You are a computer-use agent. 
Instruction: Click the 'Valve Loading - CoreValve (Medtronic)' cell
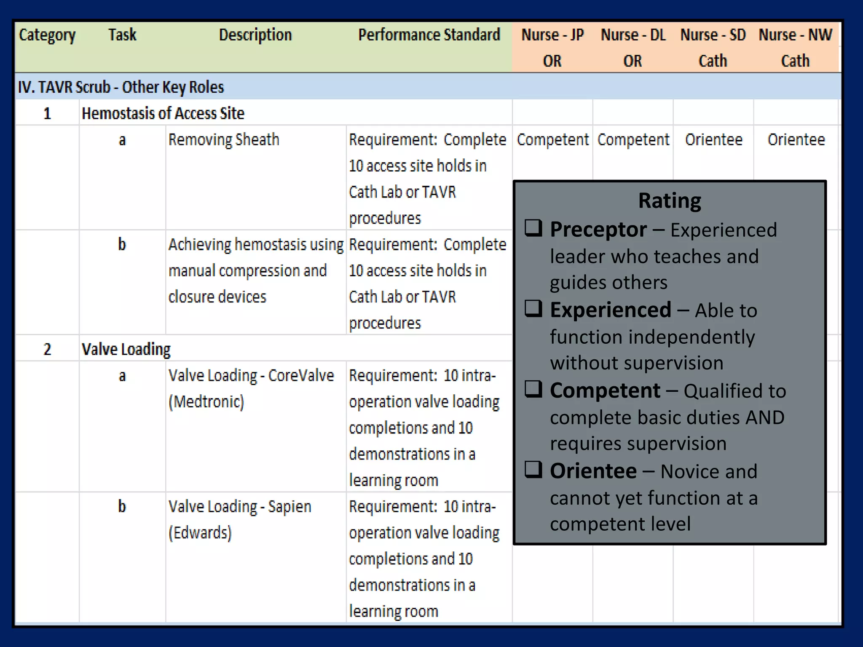click(x=256, y=426)
